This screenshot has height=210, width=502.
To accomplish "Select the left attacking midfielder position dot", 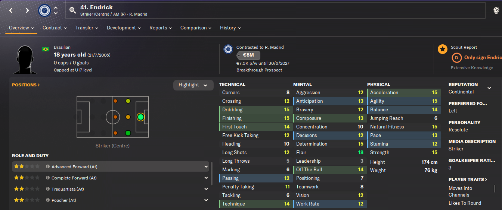I will point(128,101).
